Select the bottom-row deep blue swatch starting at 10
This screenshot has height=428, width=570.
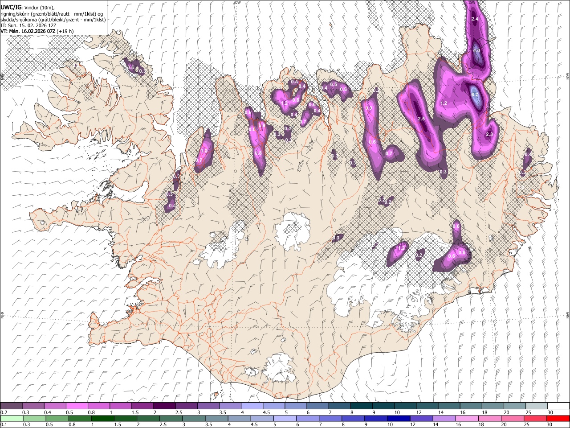[399, 419]
